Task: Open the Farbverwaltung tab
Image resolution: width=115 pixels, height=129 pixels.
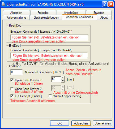Action: click(16, 18)
